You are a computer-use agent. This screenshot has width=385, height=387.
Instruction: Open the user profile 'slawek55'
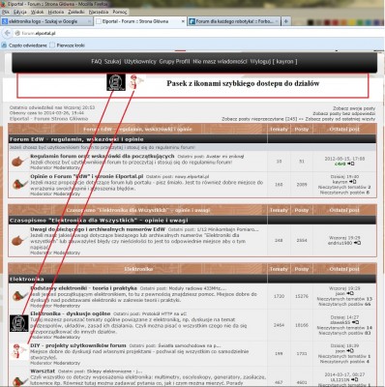click(x=340, y=322)
